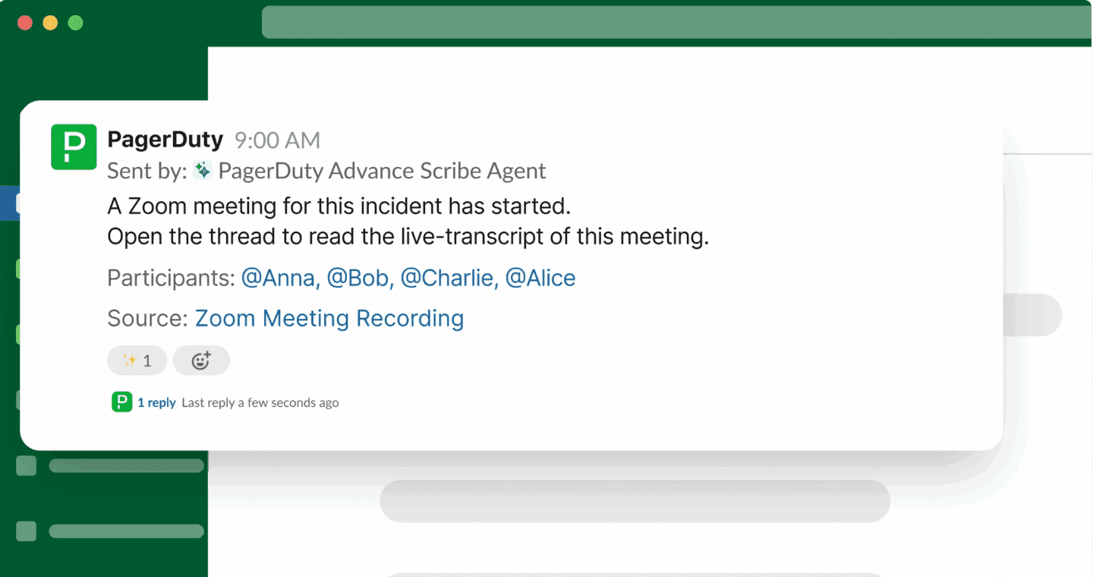Click the yellow minimize traffic light
This screenshot has height=577, width=1093.
49,23
